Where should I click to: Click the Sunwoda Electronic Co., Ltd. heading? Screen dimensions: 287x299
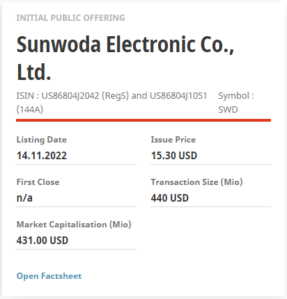pos(125,58)
